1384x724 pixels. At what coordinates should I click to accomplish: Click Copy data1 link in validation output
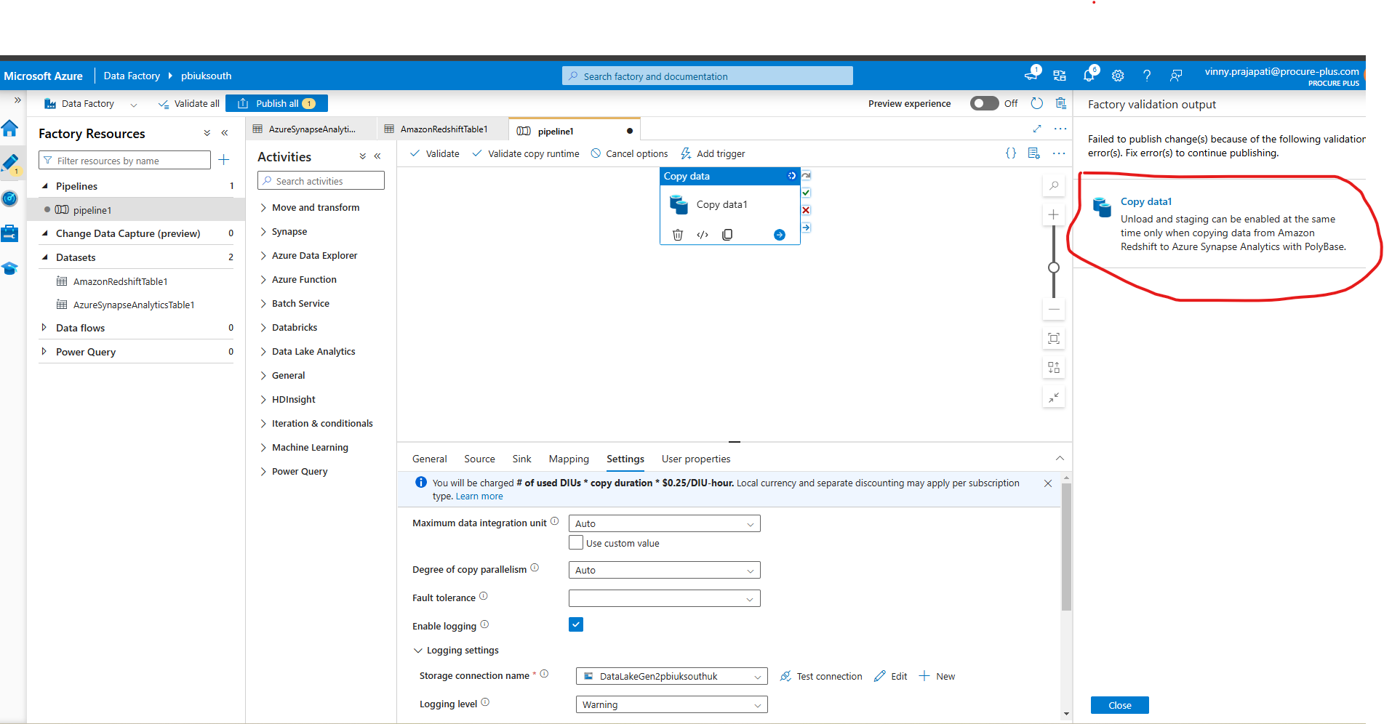1146,201
